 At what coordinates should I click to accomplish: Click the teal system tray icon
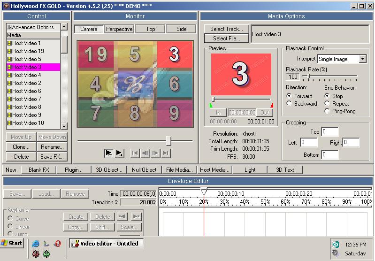336,244
